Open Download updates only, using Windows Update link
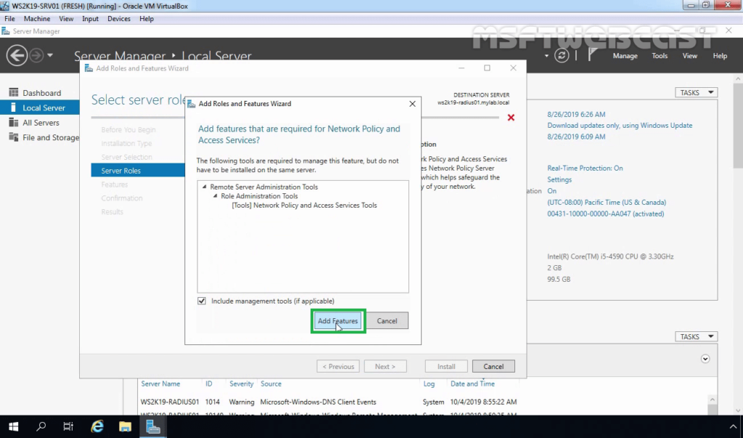Image resolution: width=743 pixels, height=438 pixels. tap(620, 125)
